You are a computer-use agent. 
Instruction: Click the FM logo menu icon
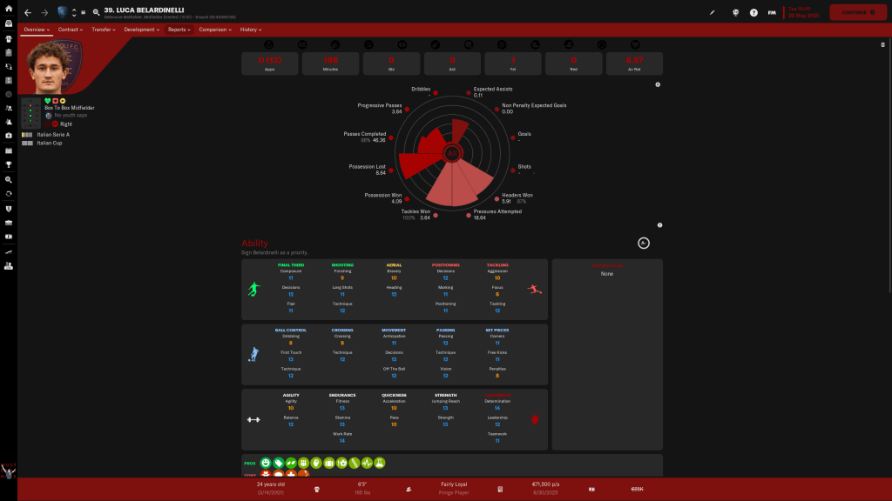[x=771, y=13]
